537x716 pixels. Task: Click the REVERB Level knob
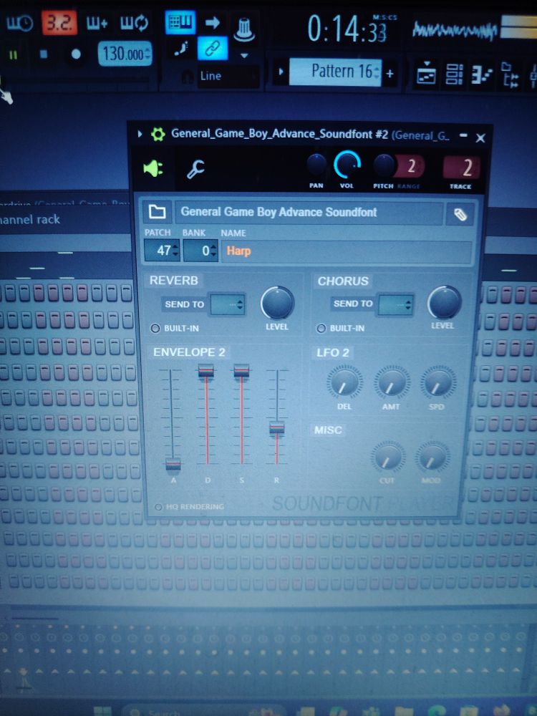coord(277,303)
